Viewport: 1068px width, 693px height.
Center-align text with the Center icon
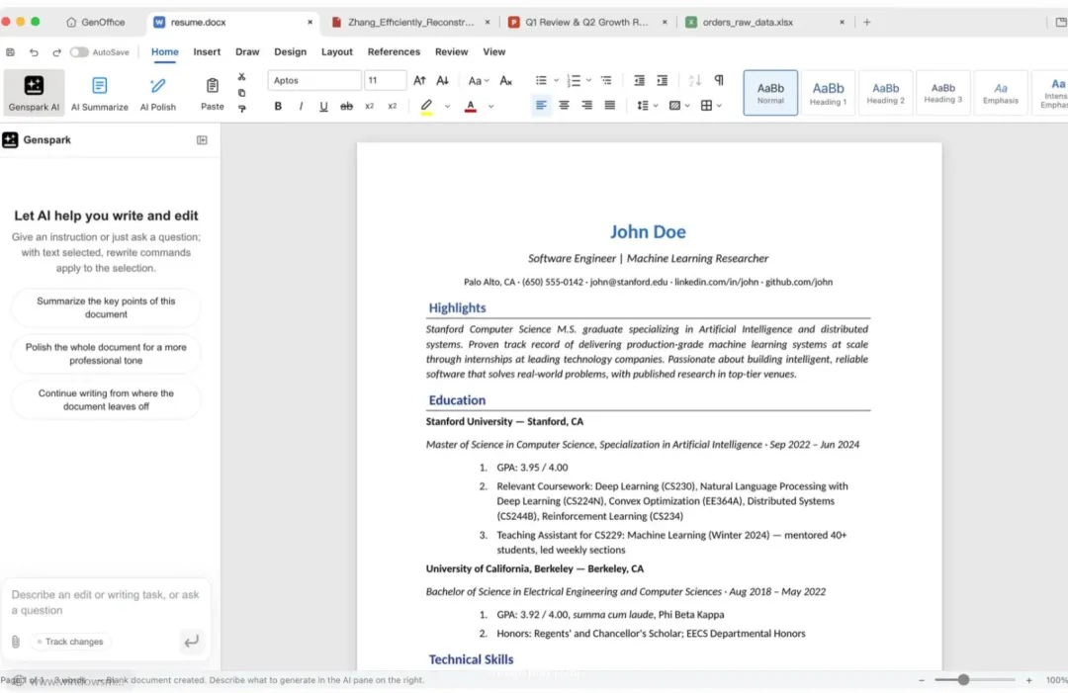tap(564, 106)
